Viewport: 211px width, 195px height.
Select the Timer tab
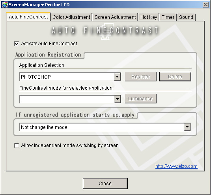pyautogui.click(x=168, y=17)
